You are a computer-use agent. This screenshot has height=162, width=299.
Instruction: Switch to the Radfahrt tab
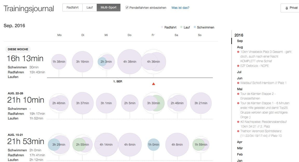[72, 8]
